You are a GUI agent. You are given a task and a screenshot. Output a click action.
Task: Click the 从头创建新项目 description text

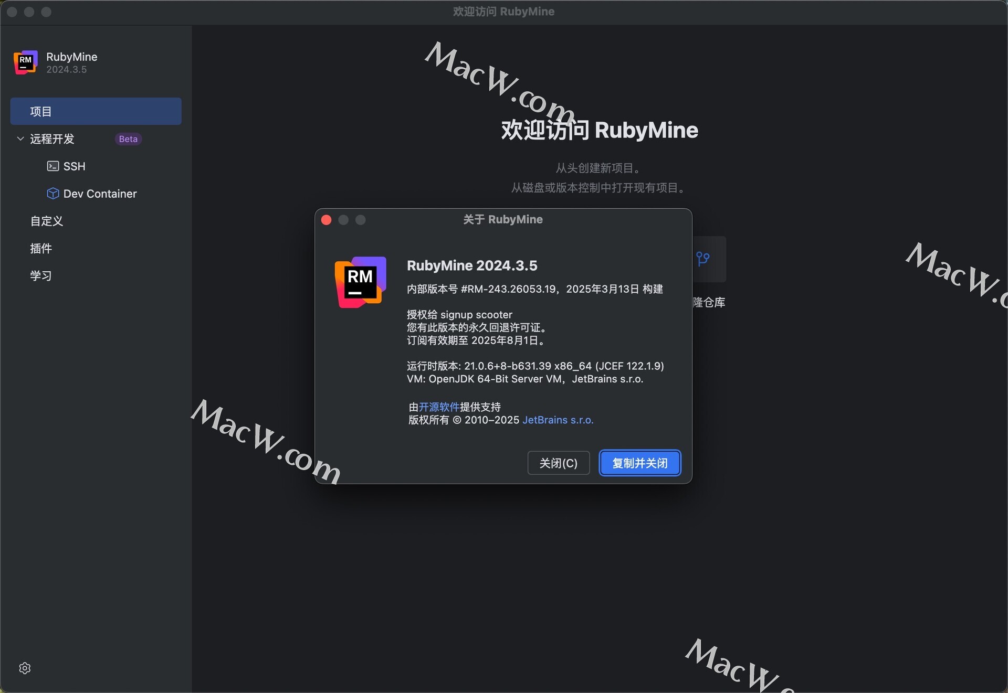click(x=599, y=168)
